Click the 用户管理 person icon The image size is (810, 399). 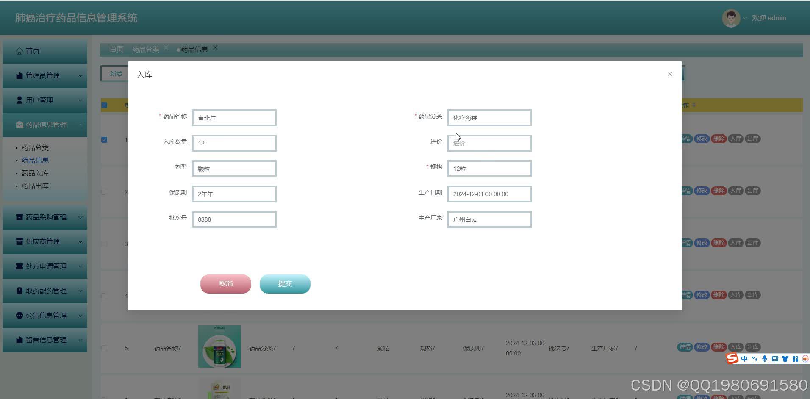point(19,100)
